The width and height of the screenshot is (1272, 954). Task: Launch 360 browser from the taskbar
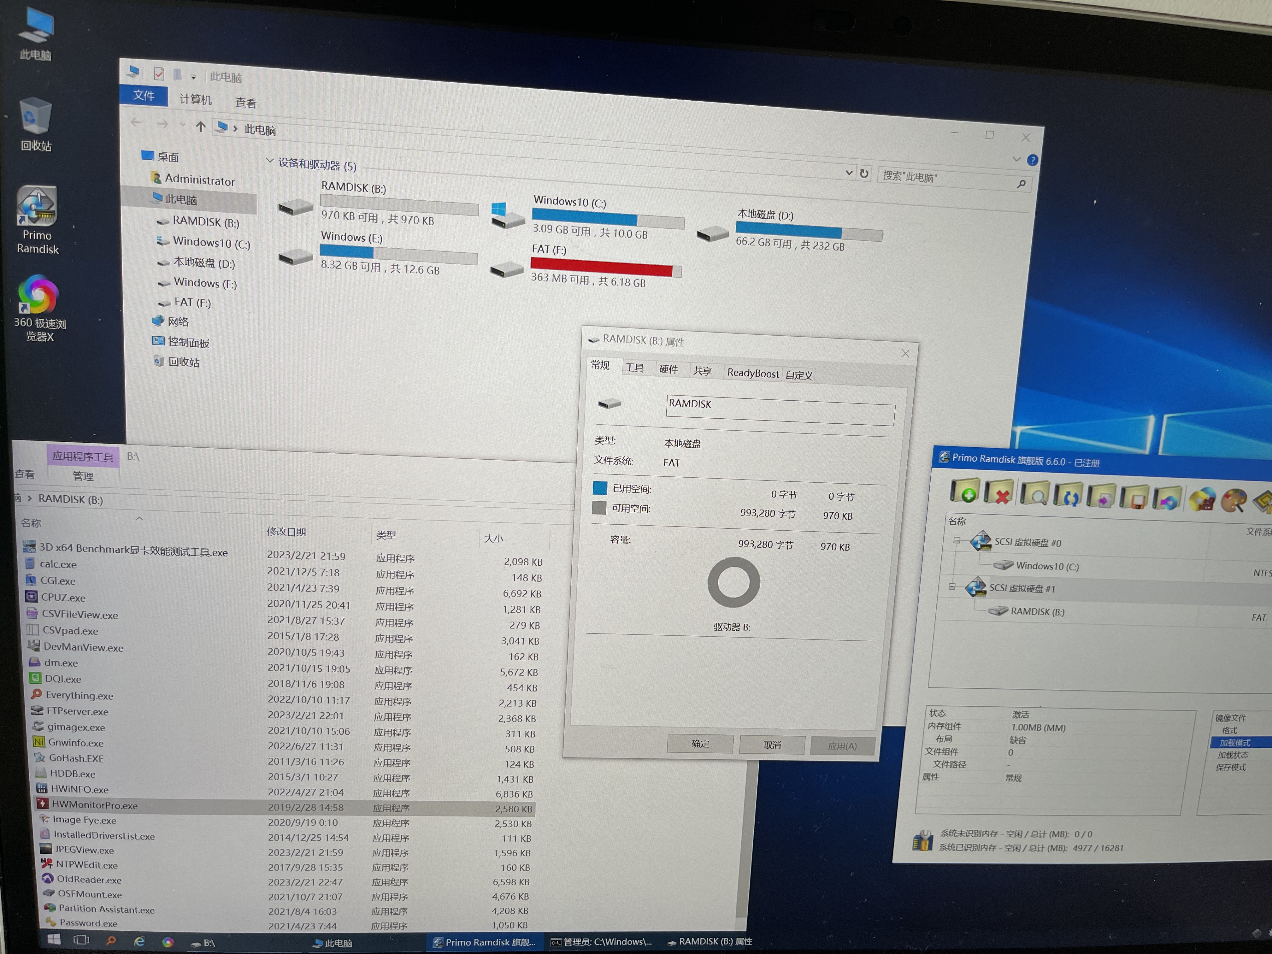[x=168, y=942]
